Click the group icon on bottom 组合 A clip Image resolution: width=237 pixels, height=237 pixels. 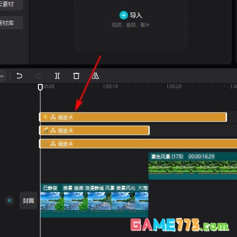tap(53, 144)
